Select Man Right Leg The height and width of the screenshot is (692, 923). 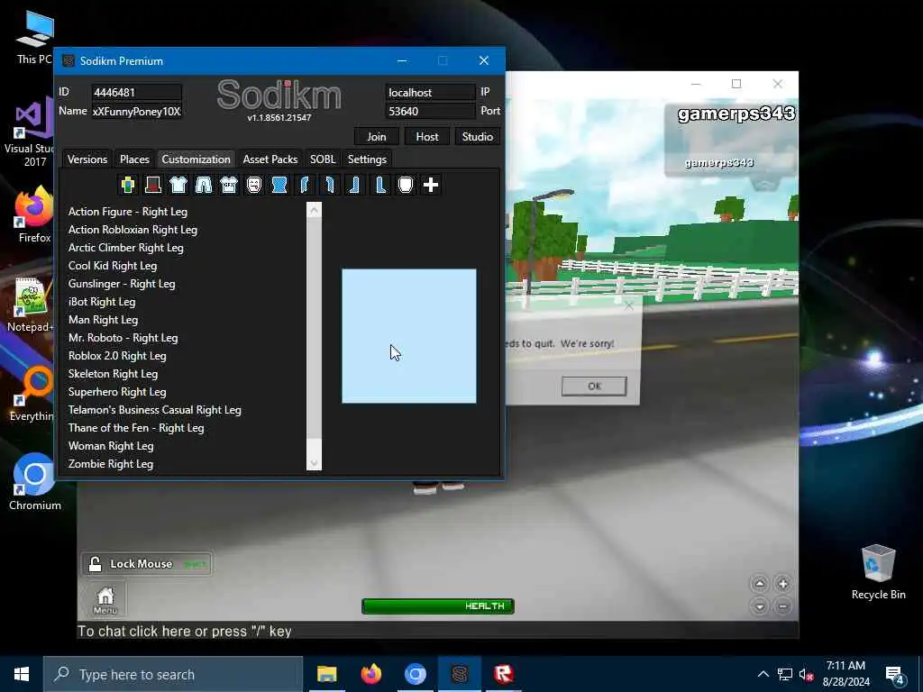pyautogui.click(x=103, y=320)
